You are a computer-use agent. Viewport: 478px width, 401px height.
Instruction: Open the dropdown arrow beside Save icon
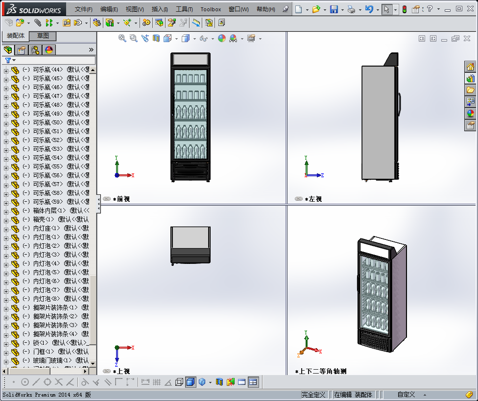click(343, 10)
